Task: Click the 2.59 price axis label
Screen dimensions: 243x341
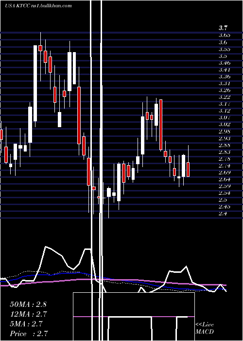Action: point(225,186)
